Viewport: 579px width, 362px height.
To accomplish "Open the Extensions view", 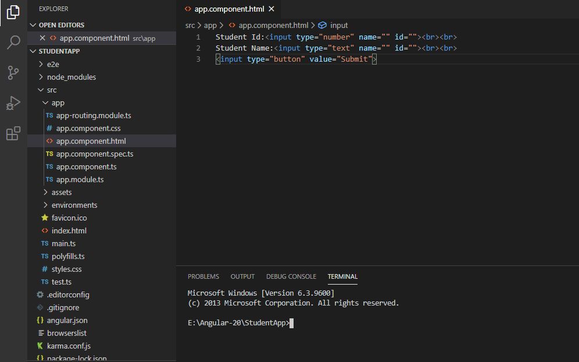I will pos(13,134).
